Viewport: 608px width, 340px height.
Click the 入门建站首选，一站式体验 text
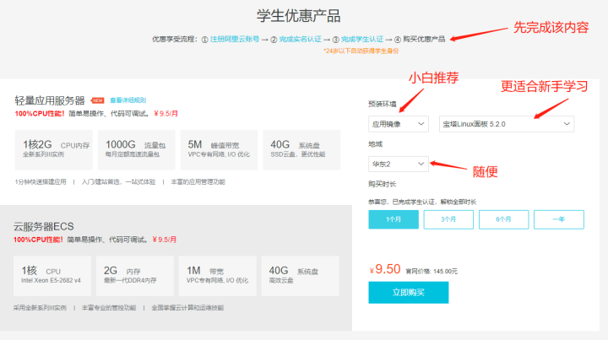[119, 181]
